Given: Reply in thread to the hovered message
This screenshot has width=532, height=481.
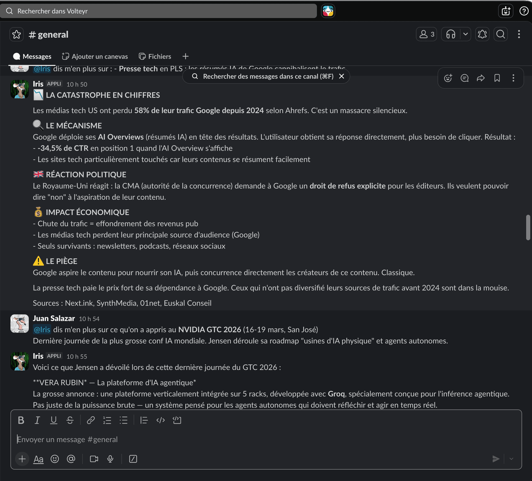Looking at the screenshot, I should pyautogui.click(x=464, y=78).
